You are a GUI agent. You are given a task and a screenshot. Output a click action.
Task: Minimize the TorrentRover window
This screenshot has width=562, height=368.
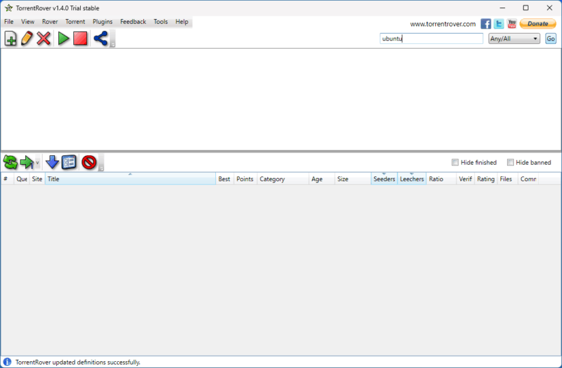(502, 8)
